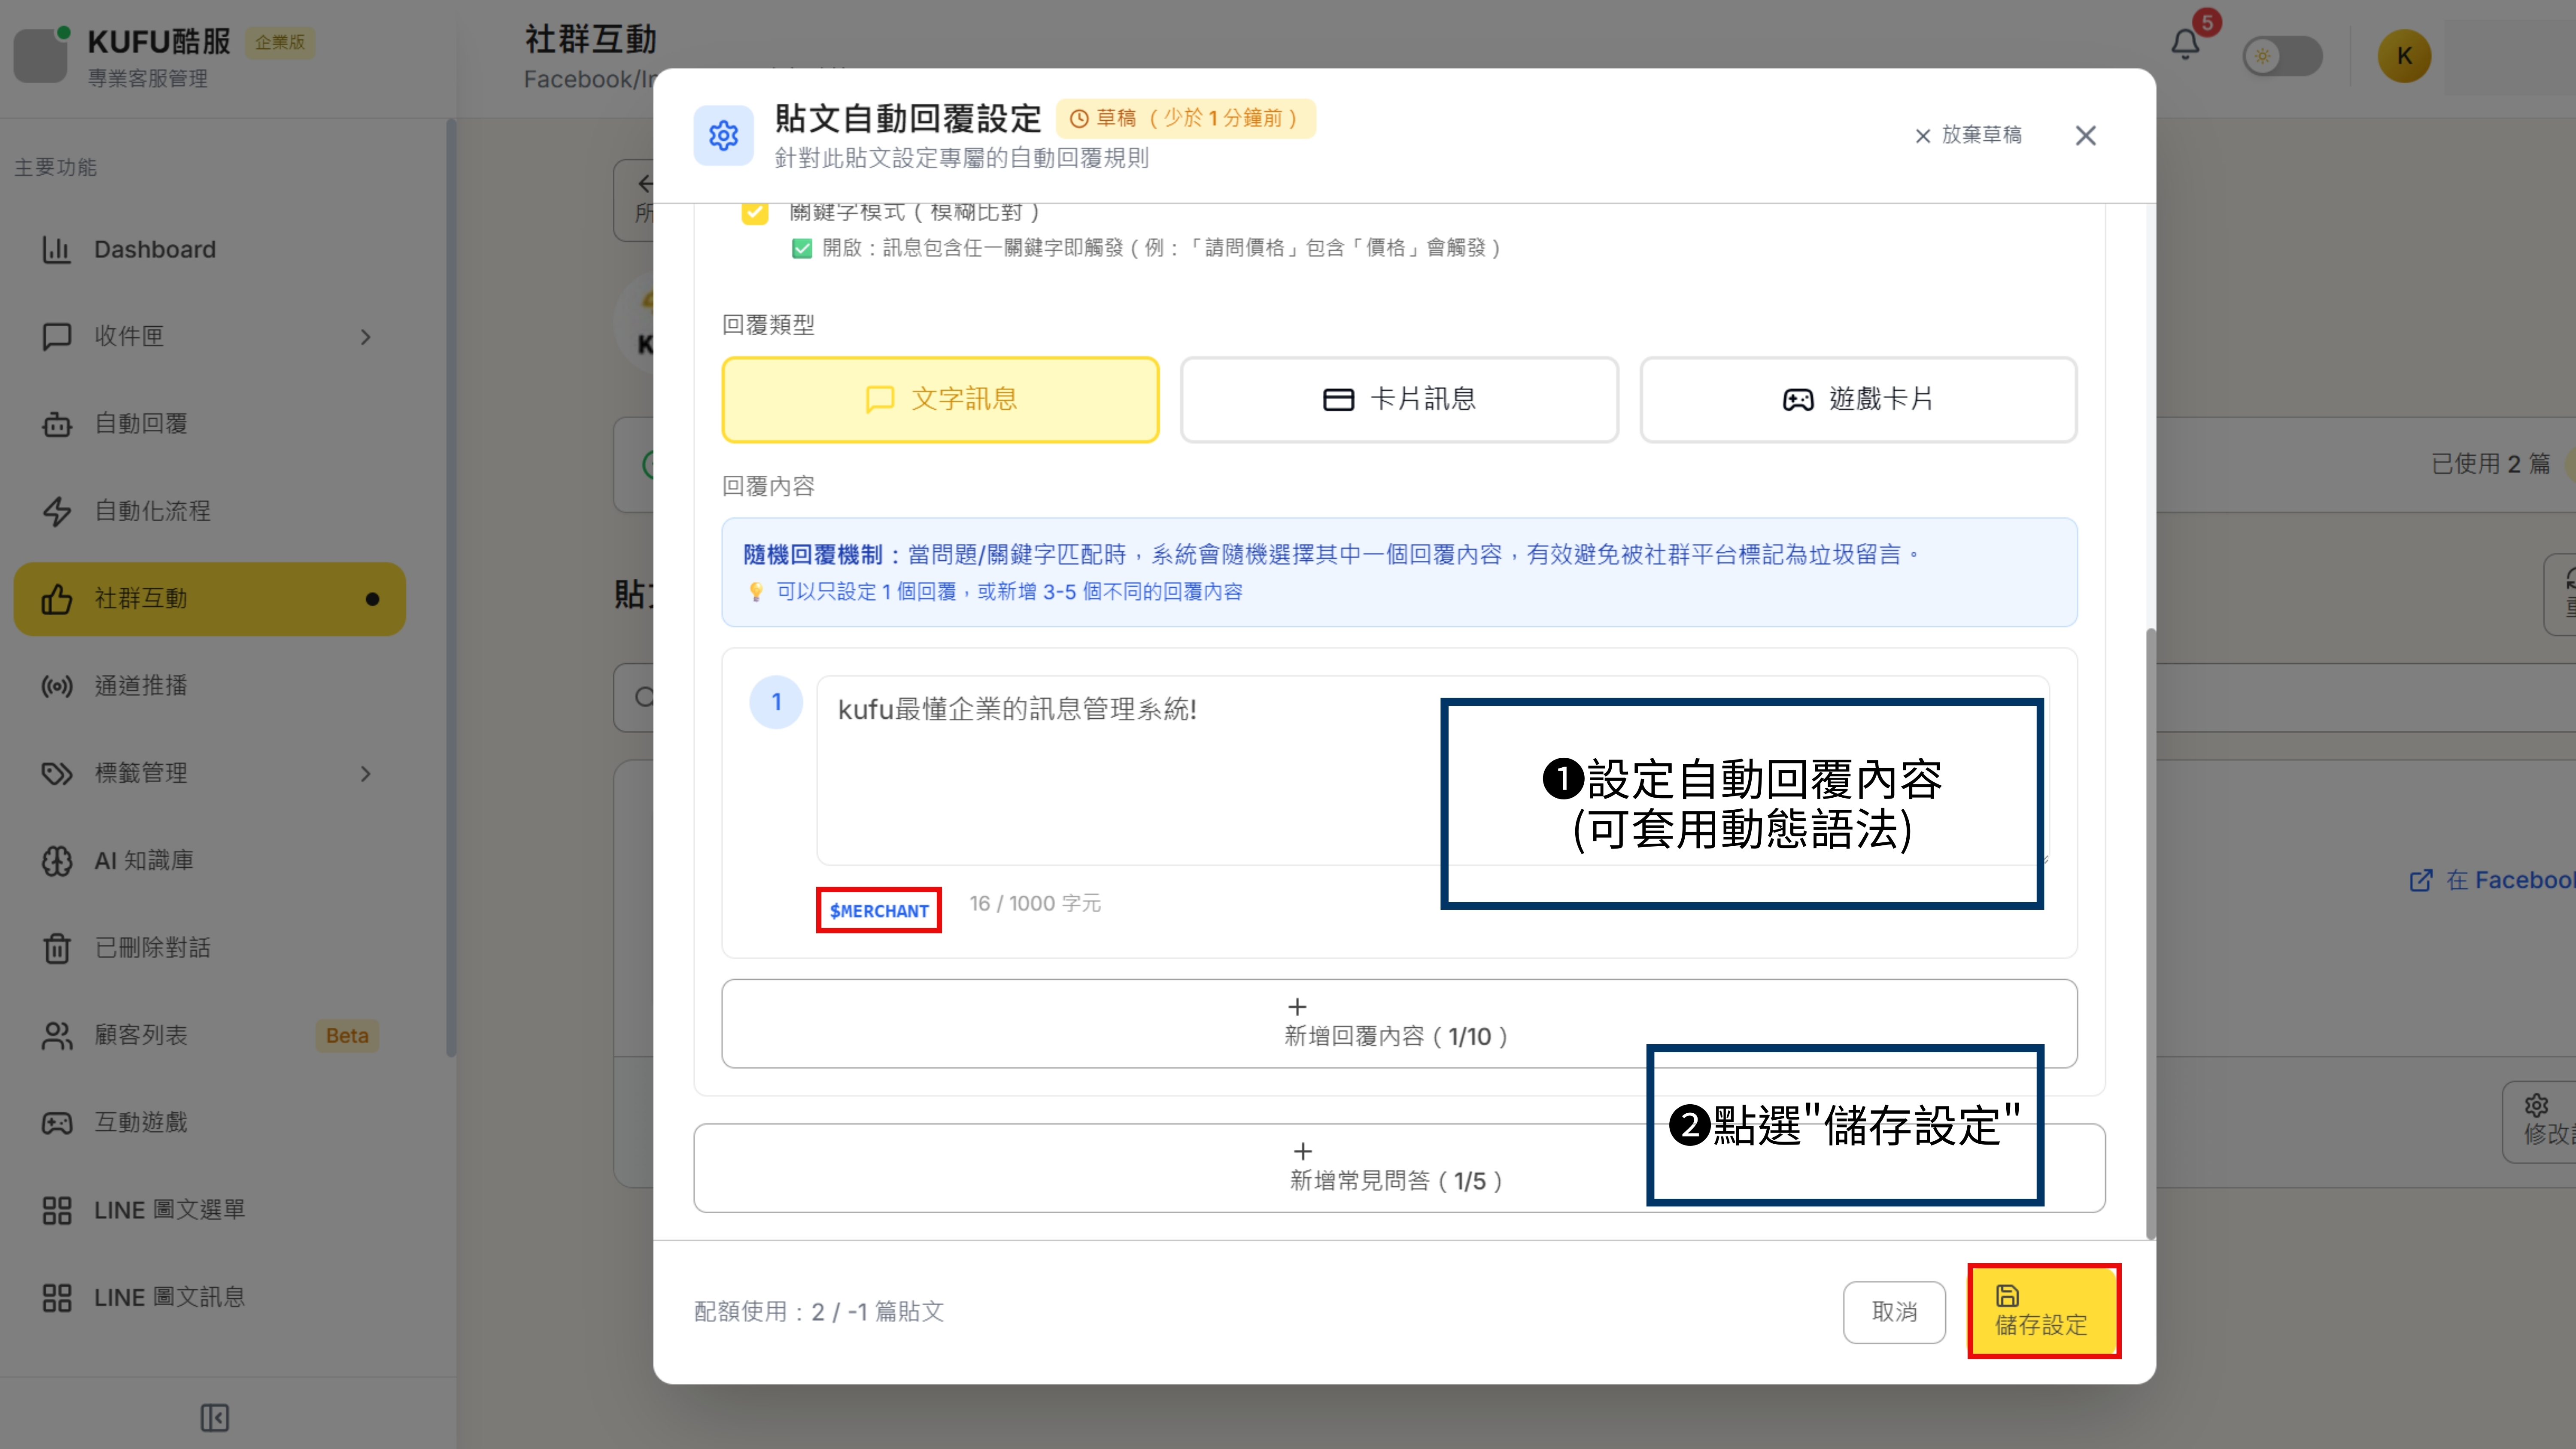Insert the $MERCHANT dynamic variable
This screenshot has height=1449, width=2576.
(x=878, y=910)
